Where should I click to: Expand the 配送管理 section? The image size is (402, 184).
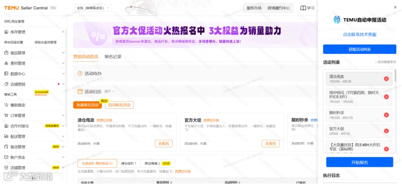click(x=63, y=136)
